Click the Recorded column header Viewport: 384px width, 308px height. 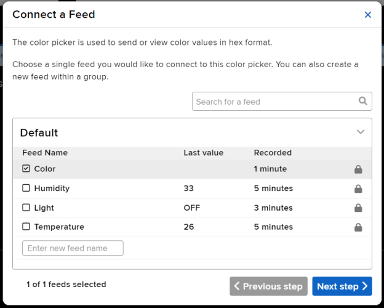tap(273, 153)
